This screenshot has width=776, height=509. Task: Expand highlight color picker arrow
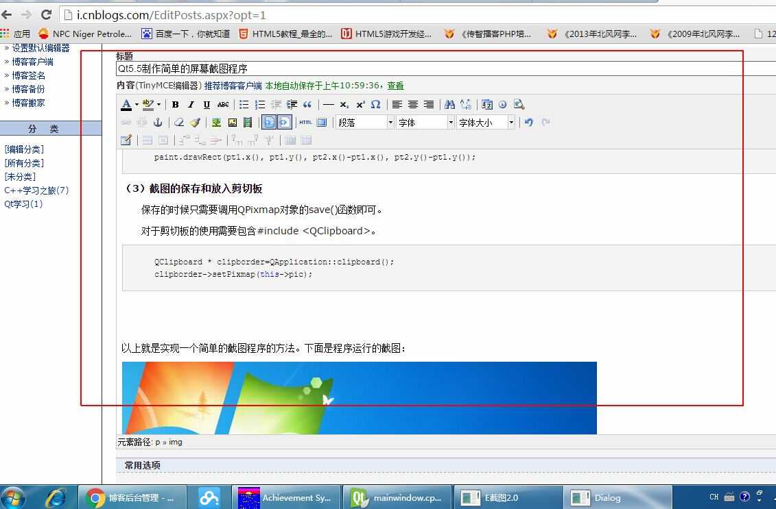pyautogui.click(x=158, y=104)
